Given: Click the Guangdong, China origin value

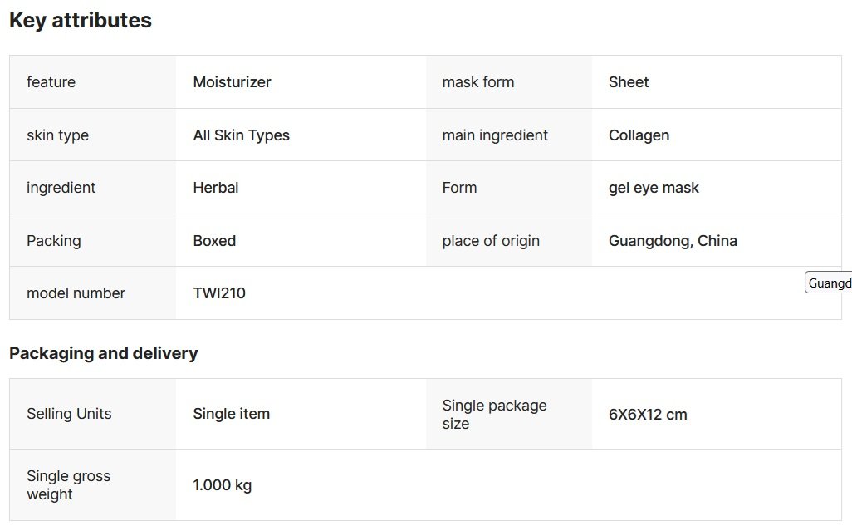Looking at the screenshot, I should [673, 241].
